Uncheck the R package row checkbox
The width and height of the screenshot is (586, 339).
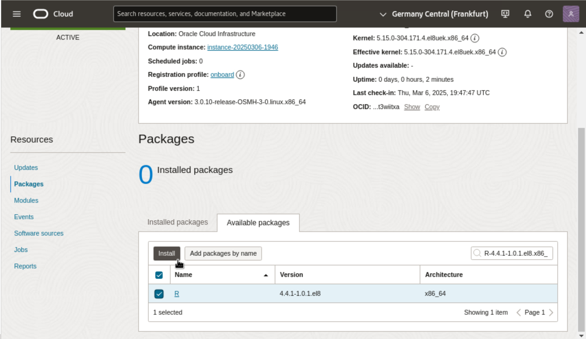(x=159, y=294)
